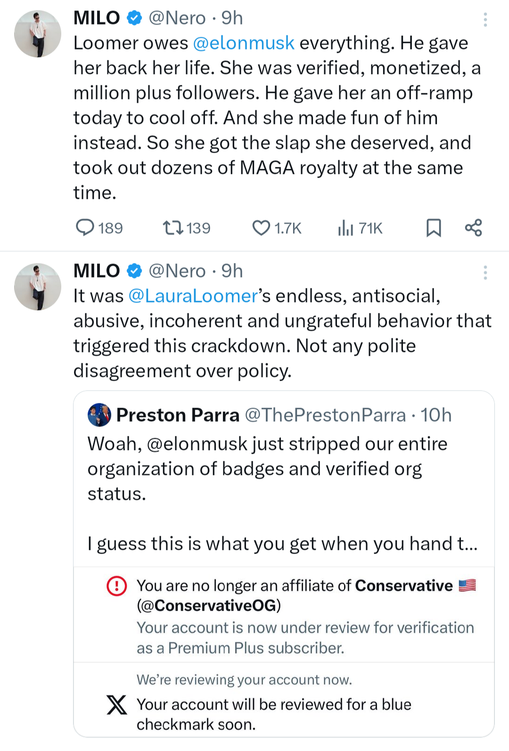Repost the first tweet via retweet icon
Image resolution: width=509 pixels, height=751 pixels.
point(173,228)
